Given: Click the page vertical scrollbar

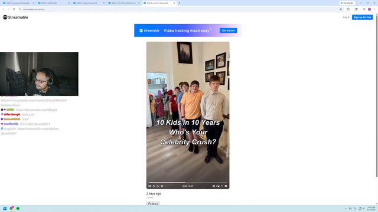Looking at the screenshot, I should coord(377,96).
